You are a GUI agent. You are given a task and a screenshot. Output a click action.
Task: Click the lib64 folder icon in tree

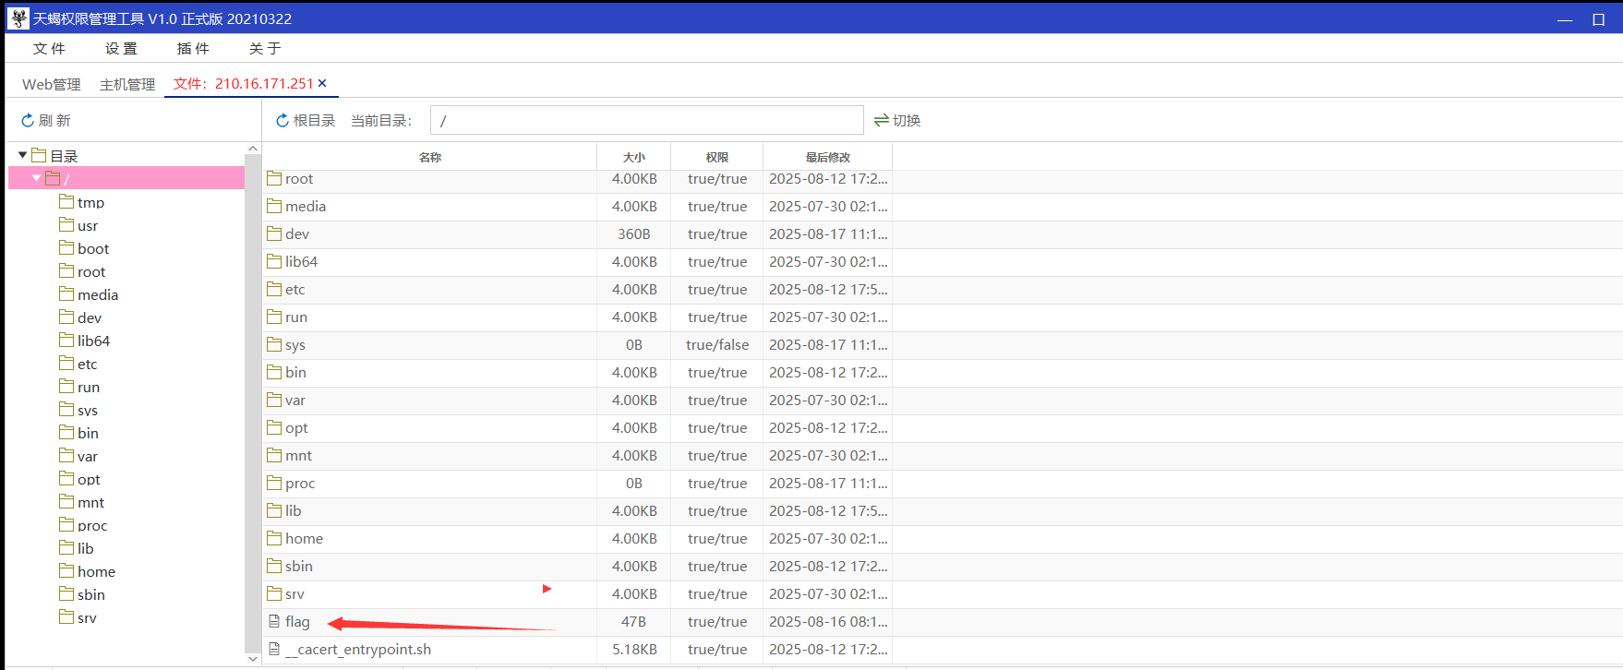[66, 340]
